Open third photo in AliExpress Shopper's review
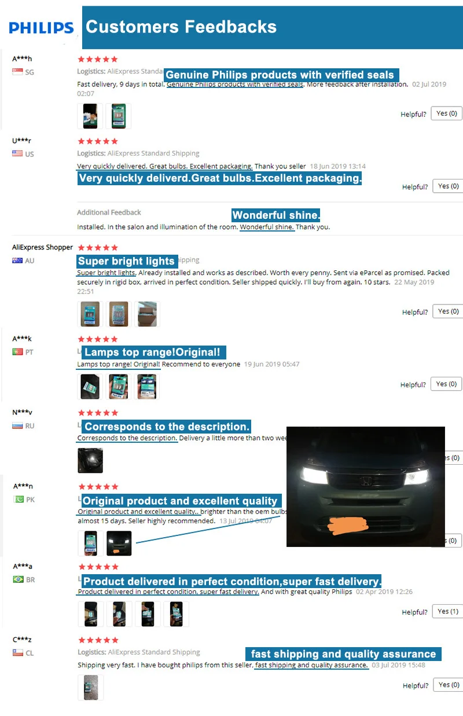 (147, 314)
